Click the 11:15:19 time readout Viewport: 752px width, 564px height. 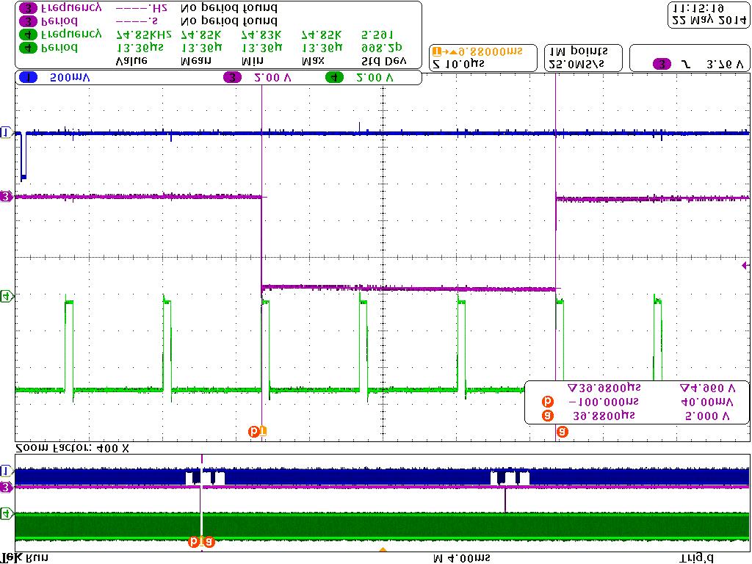click(x=698, y=8)
